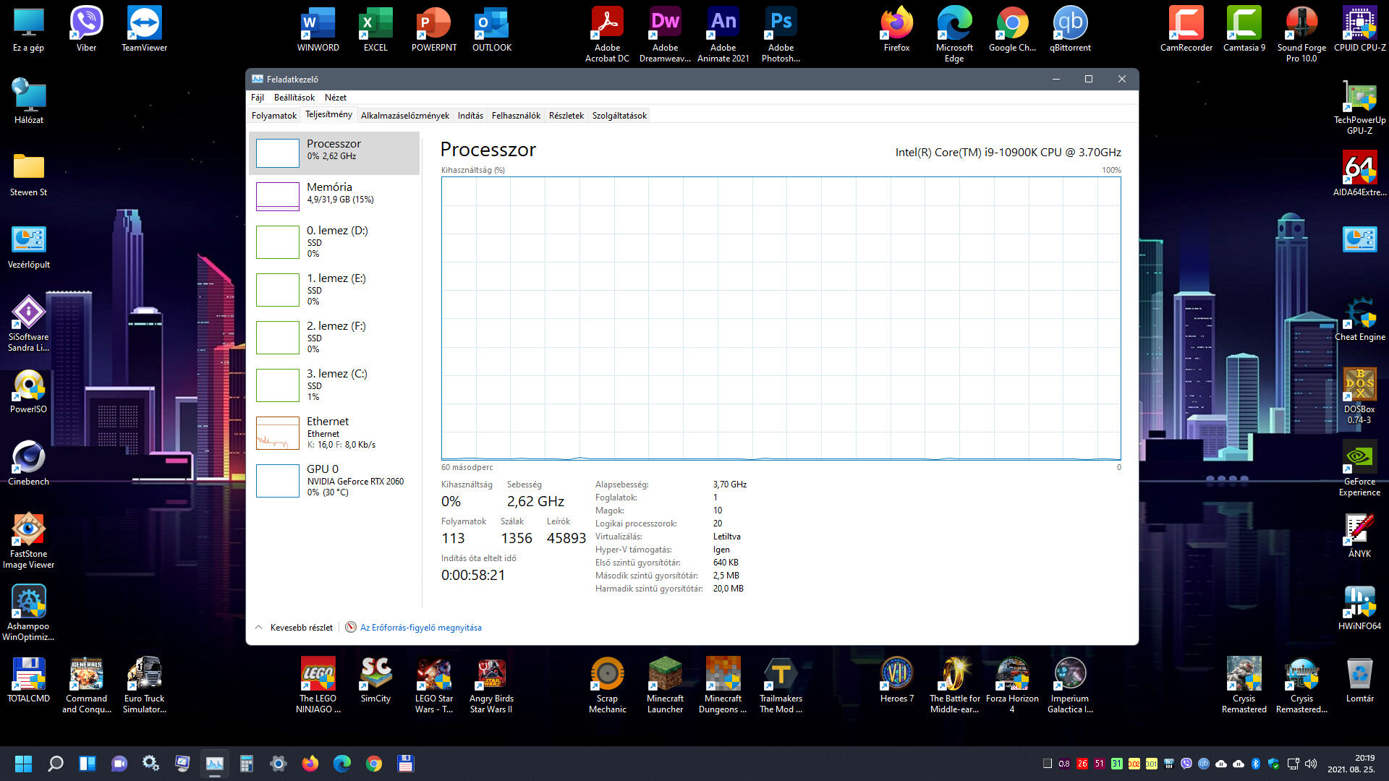Select the Processzor entry in sidebar
Image resolution: width=1389 pixels, height=781 pixels.
(x=334, y=153)
